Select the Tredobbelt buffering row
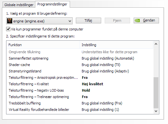This screenshot has width=168, height=124. tap(80, 103)
